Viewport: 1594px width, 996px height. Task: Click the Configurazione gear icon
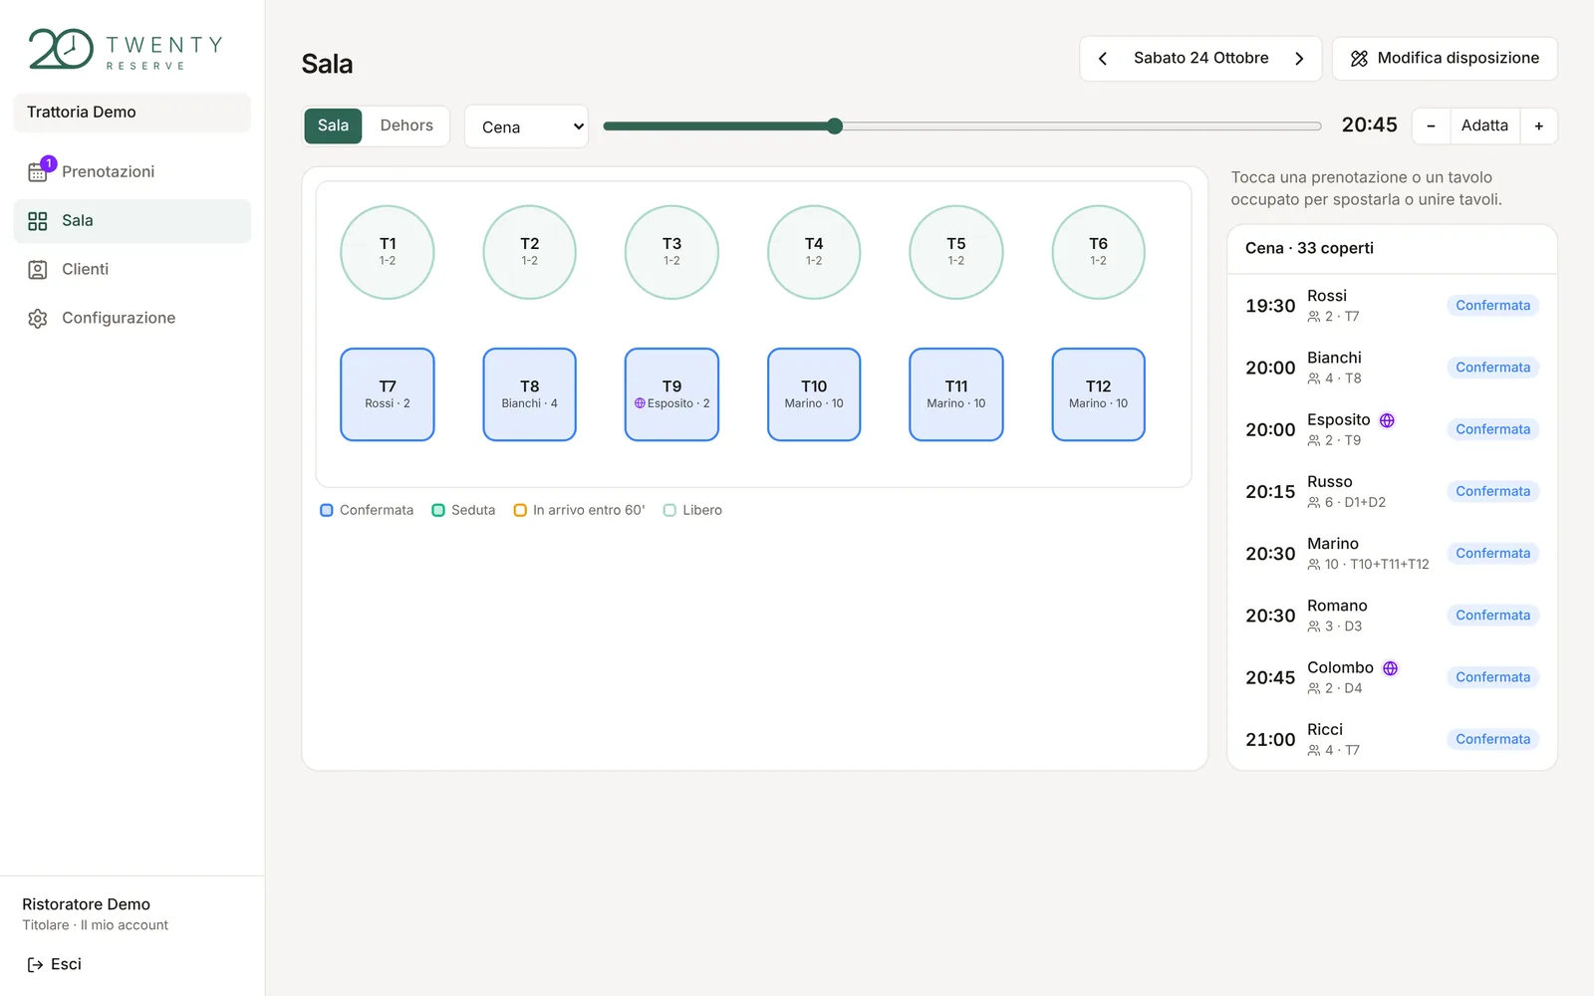point(38,319)
